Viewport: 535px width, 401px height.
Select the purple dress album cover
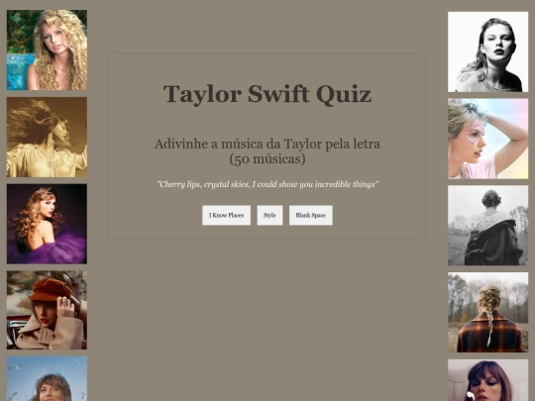(47, 224)
